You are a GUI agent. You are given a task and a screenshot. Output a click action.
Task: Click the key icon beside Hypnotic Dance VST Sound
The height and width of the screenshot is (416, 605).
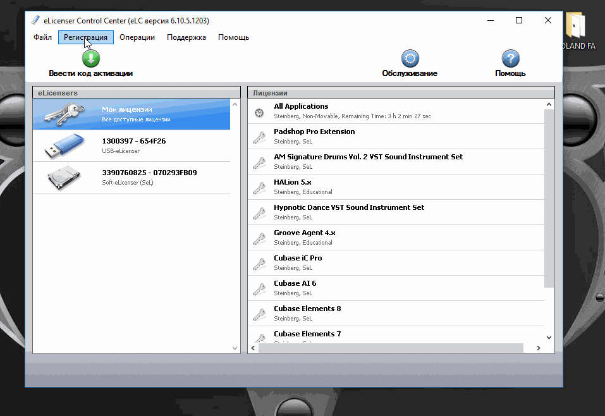[260, 213]
